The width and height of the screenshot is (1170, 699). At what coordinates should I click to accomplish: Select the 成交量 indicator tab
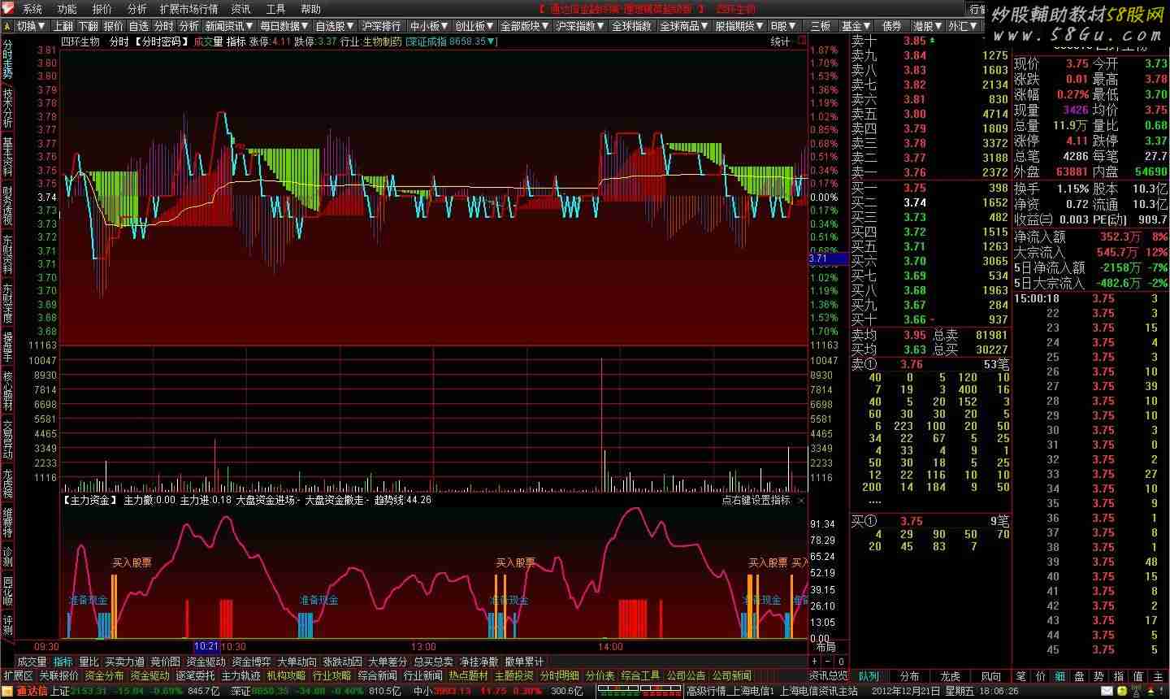click(32, 662)
